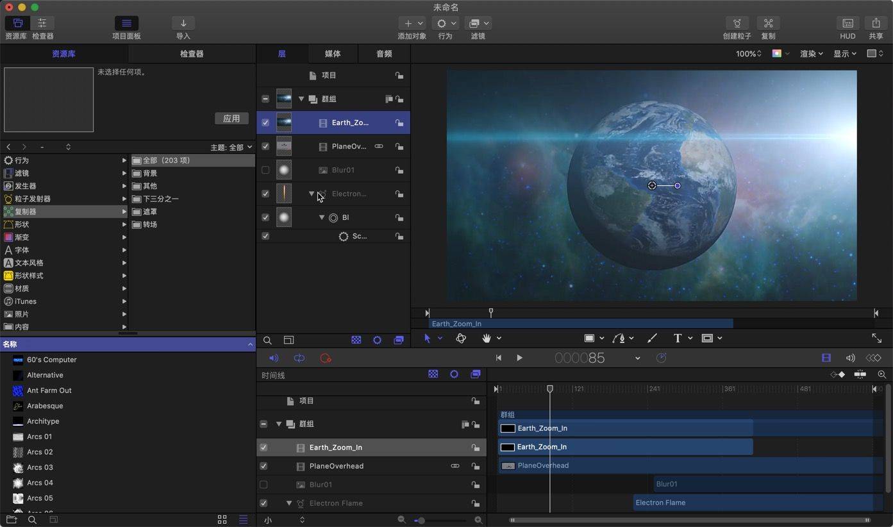Click the search icon in the Layers panel
Image resolution: width=893 pixels, height=527 pixels.
(x=267, y=340)
